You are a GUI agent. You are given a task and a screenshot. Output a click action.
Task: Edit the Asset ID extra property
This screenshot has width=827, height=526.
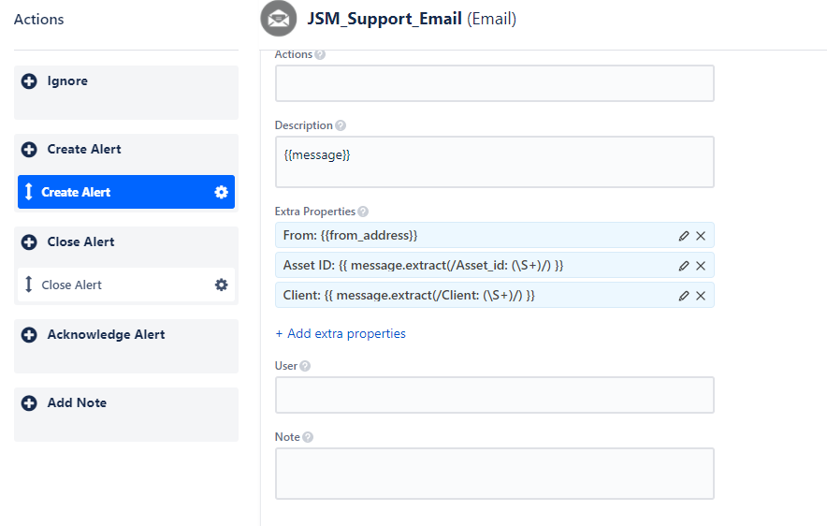(x=684, y=266)
